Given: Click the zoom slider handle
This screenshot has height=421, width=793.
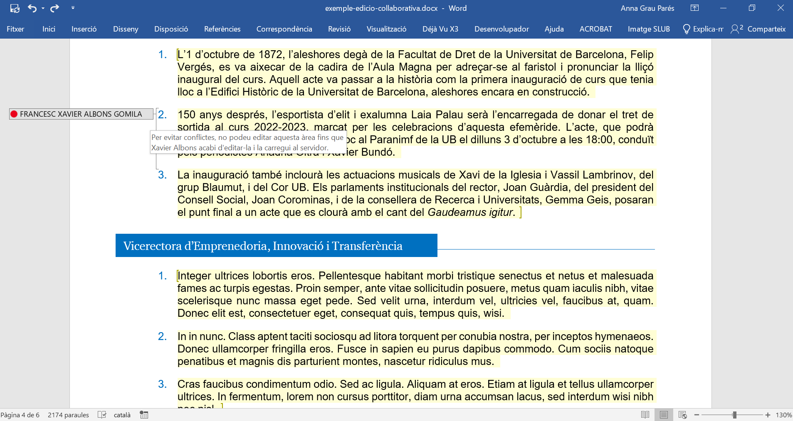Looking at the screenshot, I should point(734,415).
